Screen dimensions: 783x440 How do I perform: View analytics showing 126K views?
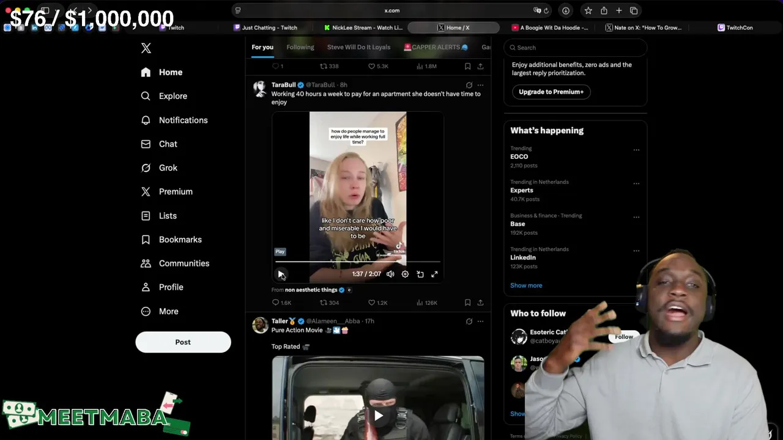[426, 302]
